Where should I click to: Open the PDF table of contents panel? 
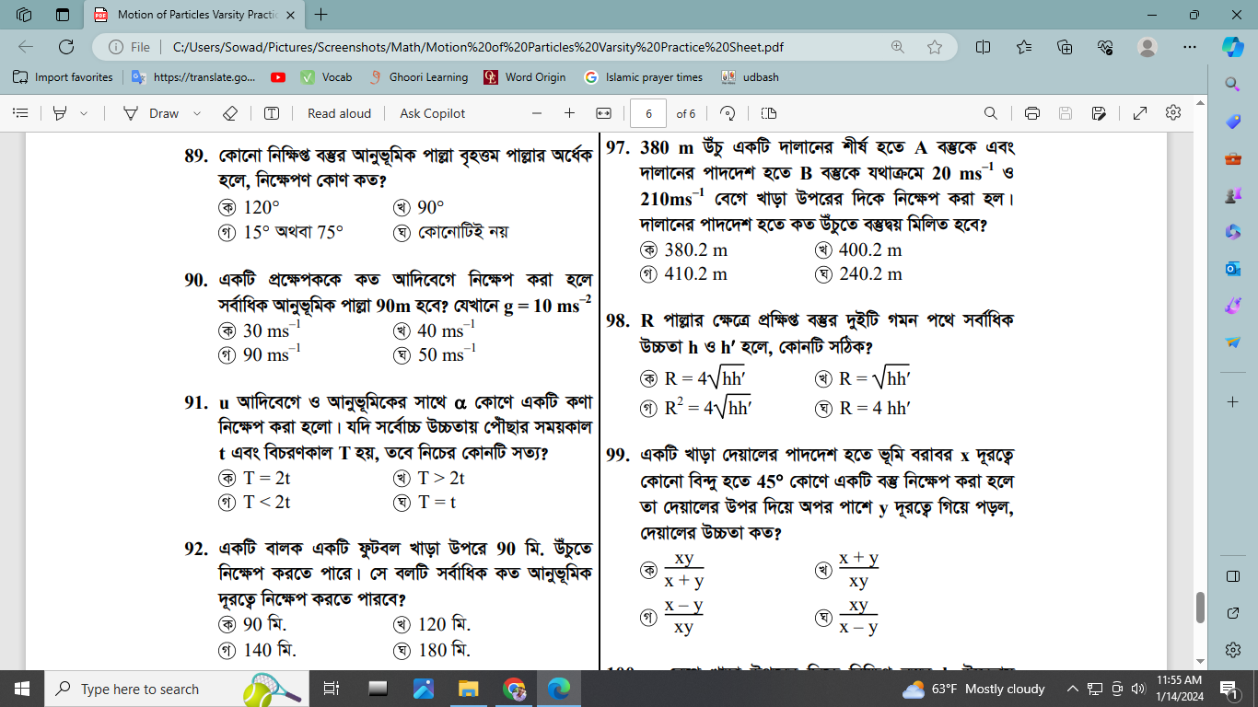point(20,113)
